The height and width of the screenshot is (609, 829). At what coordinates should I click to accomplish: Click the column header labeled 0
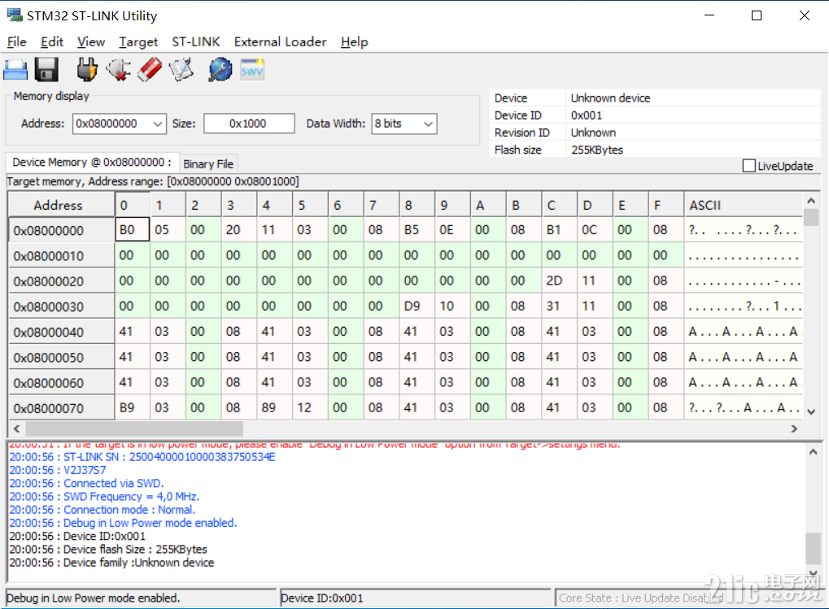tap(132, 205)
